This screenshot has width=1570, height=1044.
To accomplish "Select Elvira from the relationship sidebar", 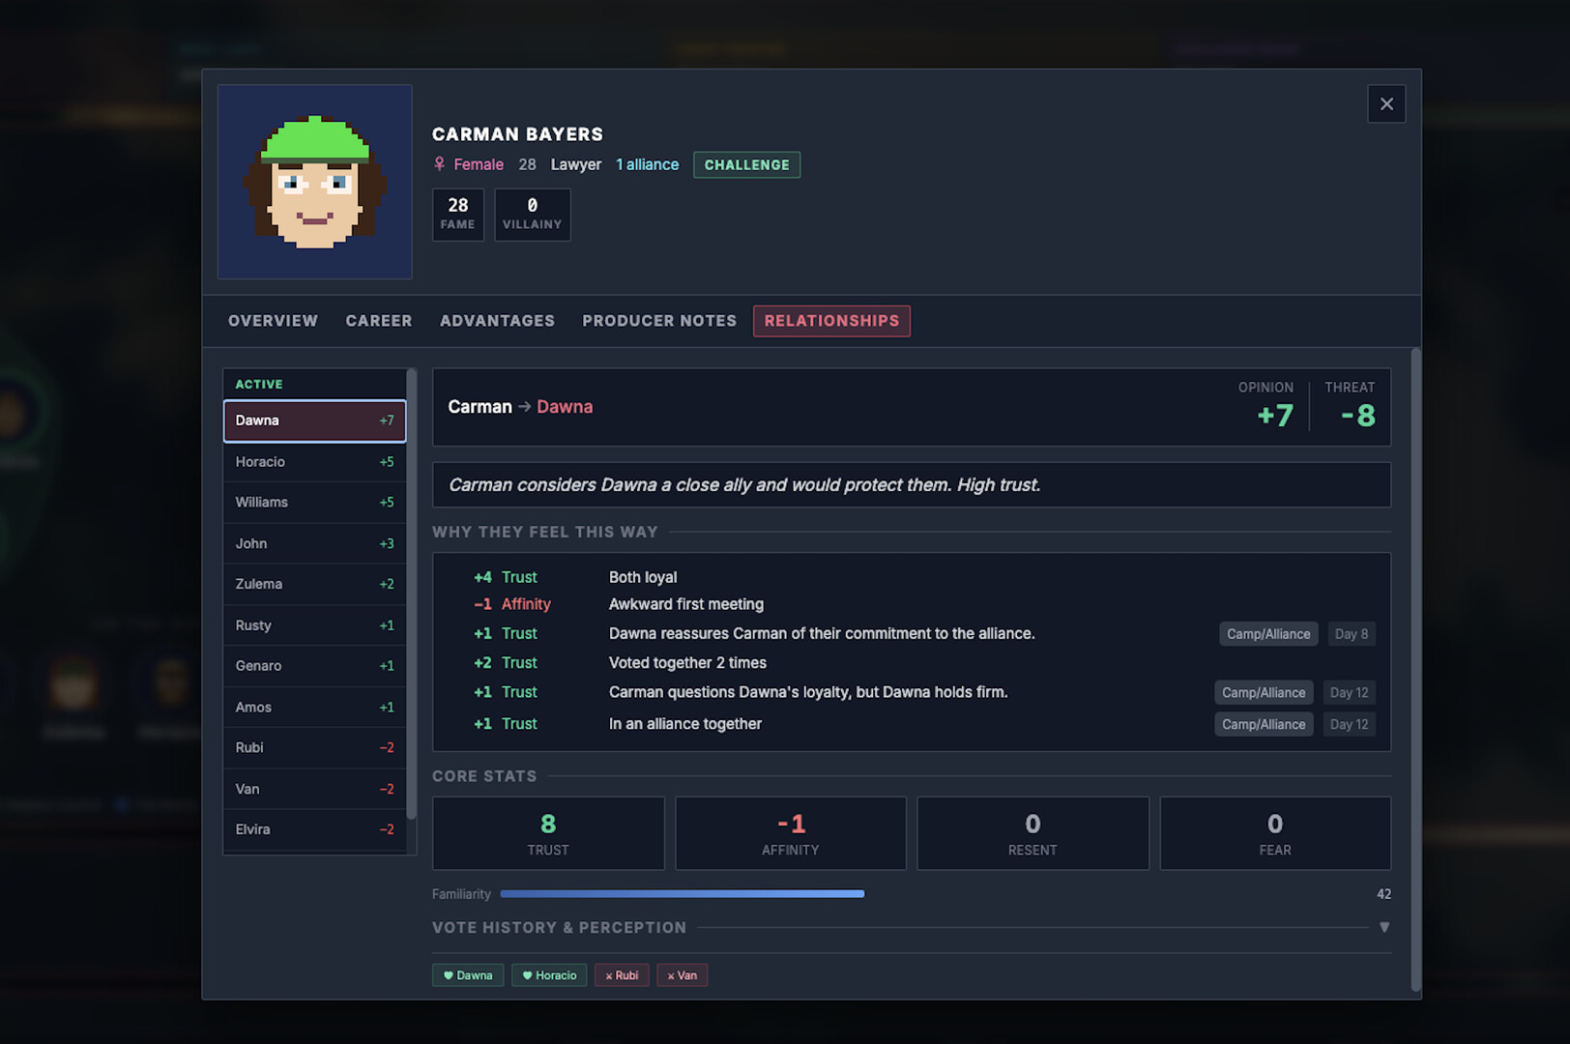I will (314, 829).
